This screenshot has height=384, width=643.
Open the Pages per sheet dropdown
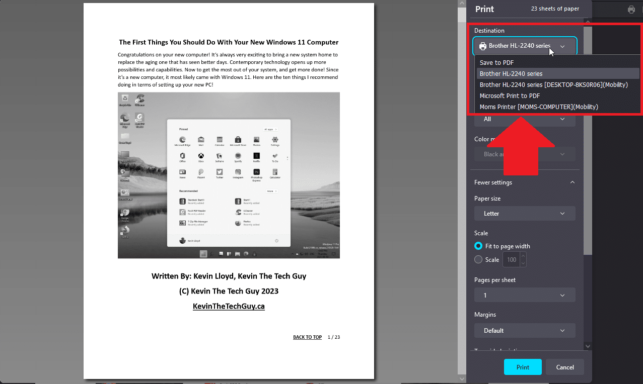(x=525, y=295)
